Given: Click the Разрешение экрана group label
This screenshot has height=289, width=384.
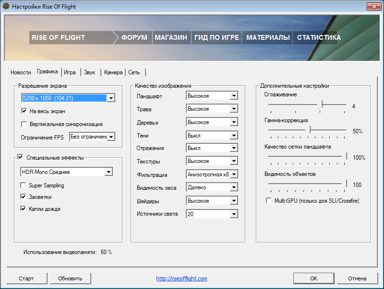Looking at the screenshot, I should (x=43, y=86).
